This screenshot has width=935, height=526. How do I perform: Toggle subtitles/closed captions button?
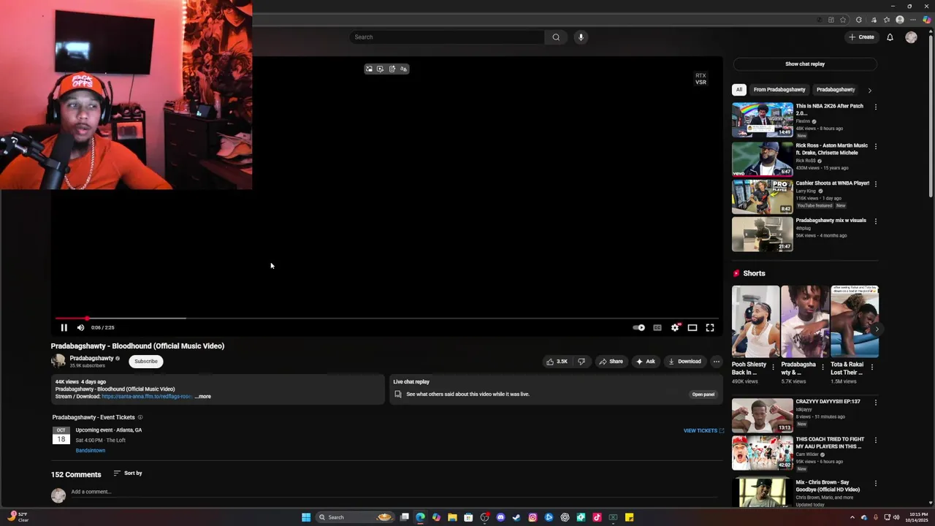[657, 327]
